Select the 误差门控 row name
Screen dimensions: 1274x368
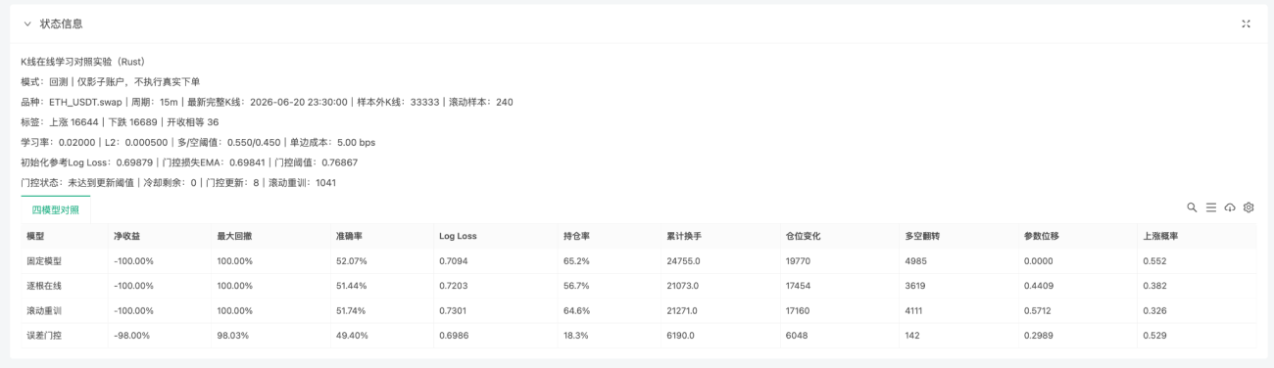44,335
